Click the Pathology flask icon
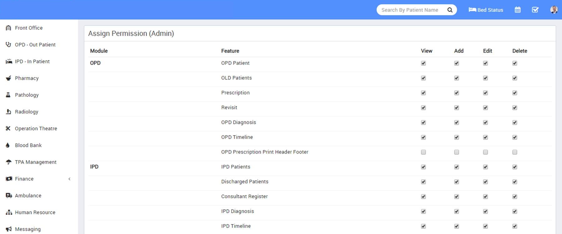Screen dimensions: 562x234 (x=8, y=95)
